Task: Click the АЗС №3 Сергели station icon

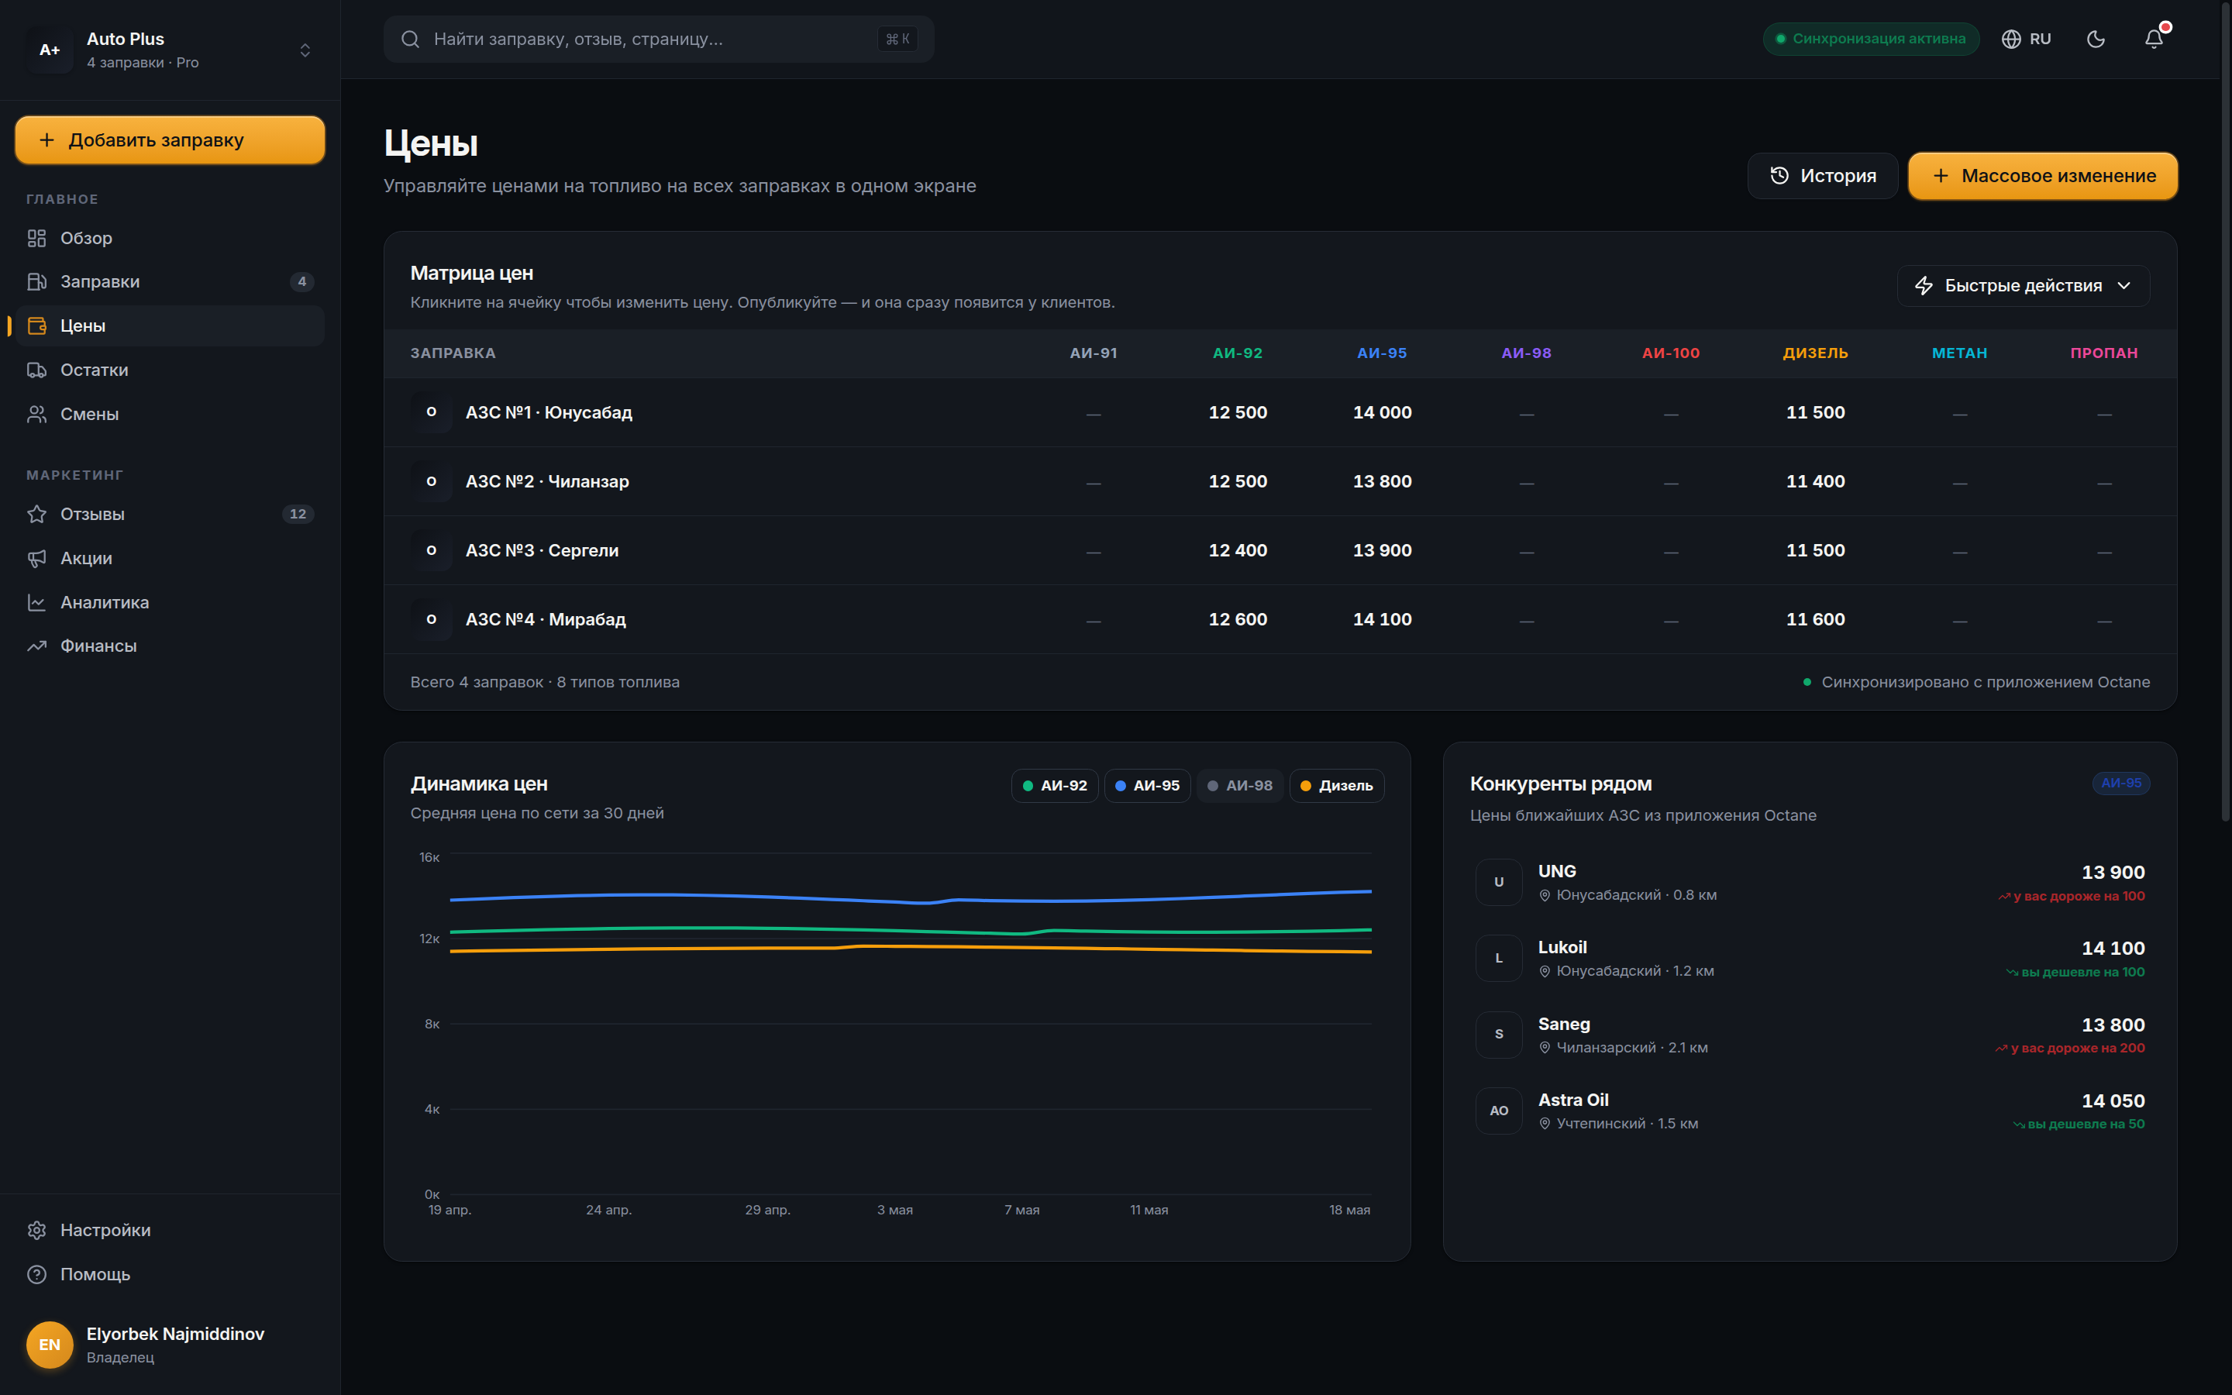Action: (431, 550)
